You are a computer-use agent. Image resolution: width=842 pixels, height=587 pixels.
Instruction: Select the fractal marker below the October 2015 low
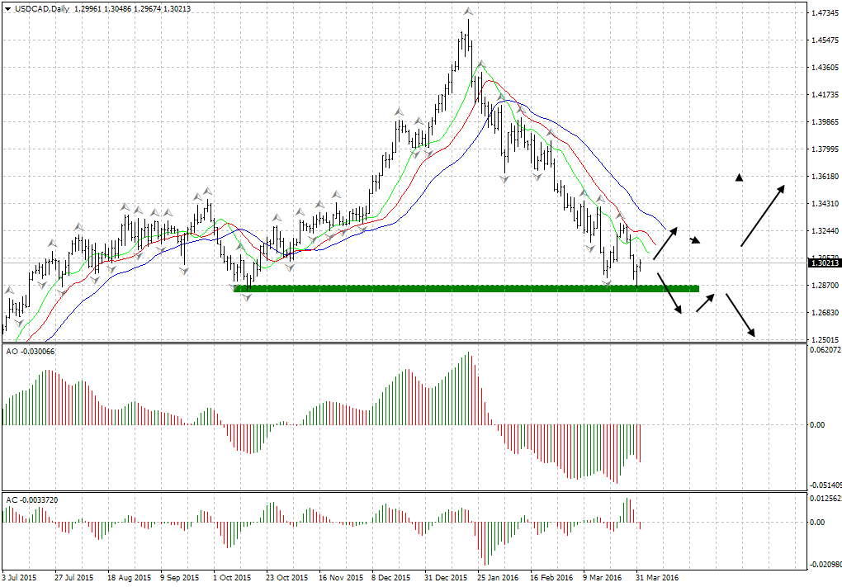point(246,296)
